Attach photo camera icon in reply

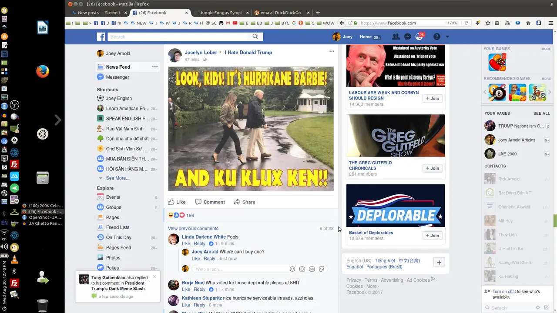click(x=302, y=269)
